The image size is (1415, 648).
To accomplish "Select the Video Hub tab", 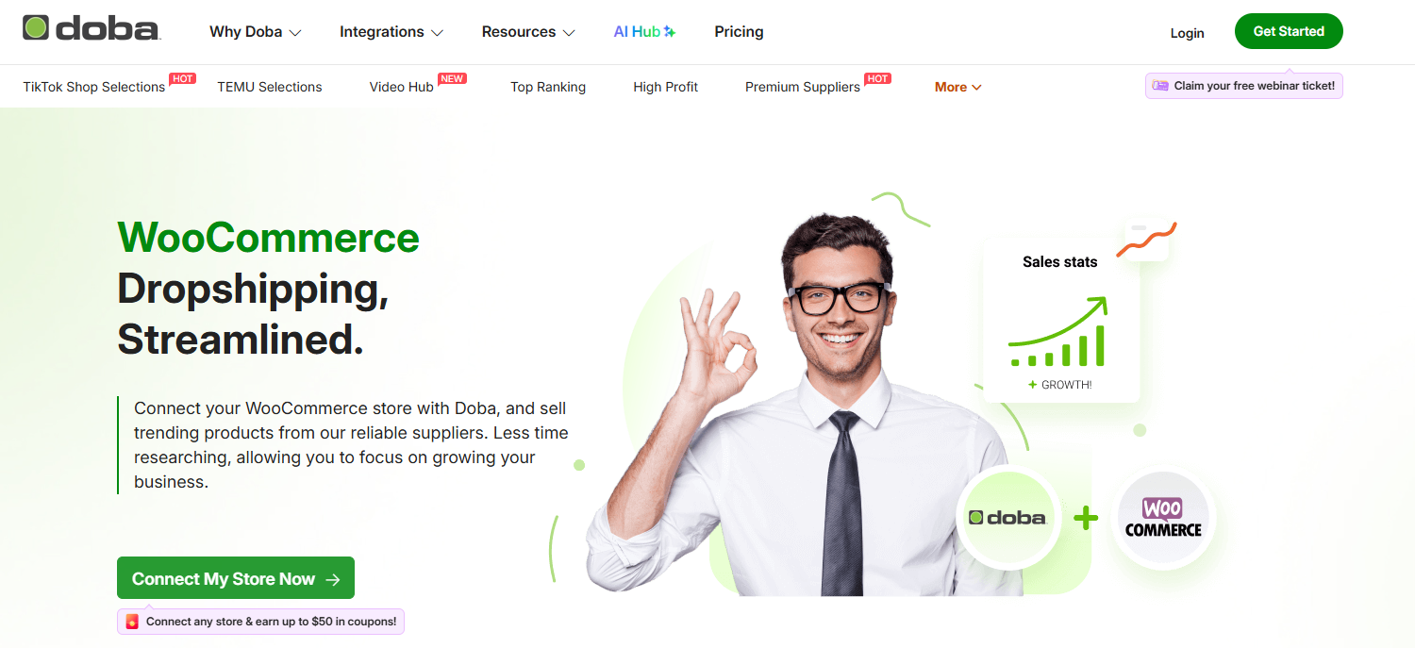I will (x=401, y=87).
